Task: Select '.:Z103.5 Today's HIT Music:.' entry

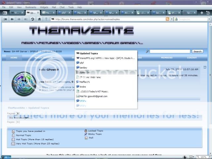Action: click(106, 91)
